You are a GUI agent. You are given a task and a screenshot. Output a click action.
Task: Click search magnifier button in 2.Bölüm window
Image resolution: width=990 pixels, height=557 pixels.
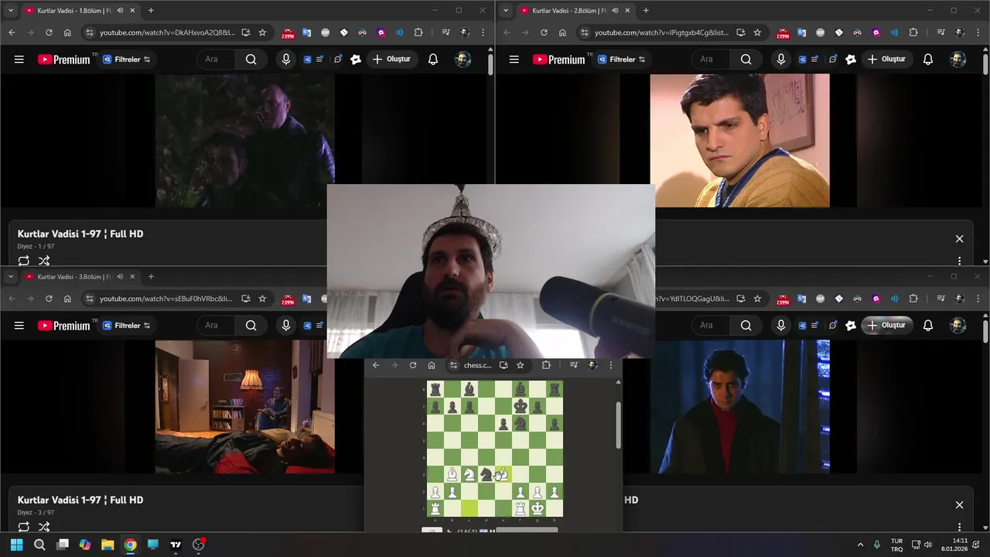746,60
